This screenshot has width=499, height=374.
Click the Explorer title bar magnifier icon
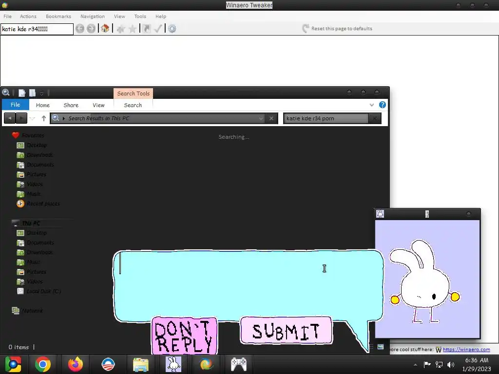tap(6, 93)
